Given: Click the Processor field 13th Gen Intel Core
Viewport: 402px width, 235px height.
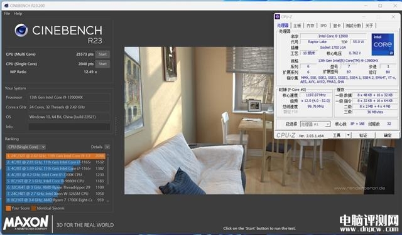Looking at the screenshot, I should (69, 97).
